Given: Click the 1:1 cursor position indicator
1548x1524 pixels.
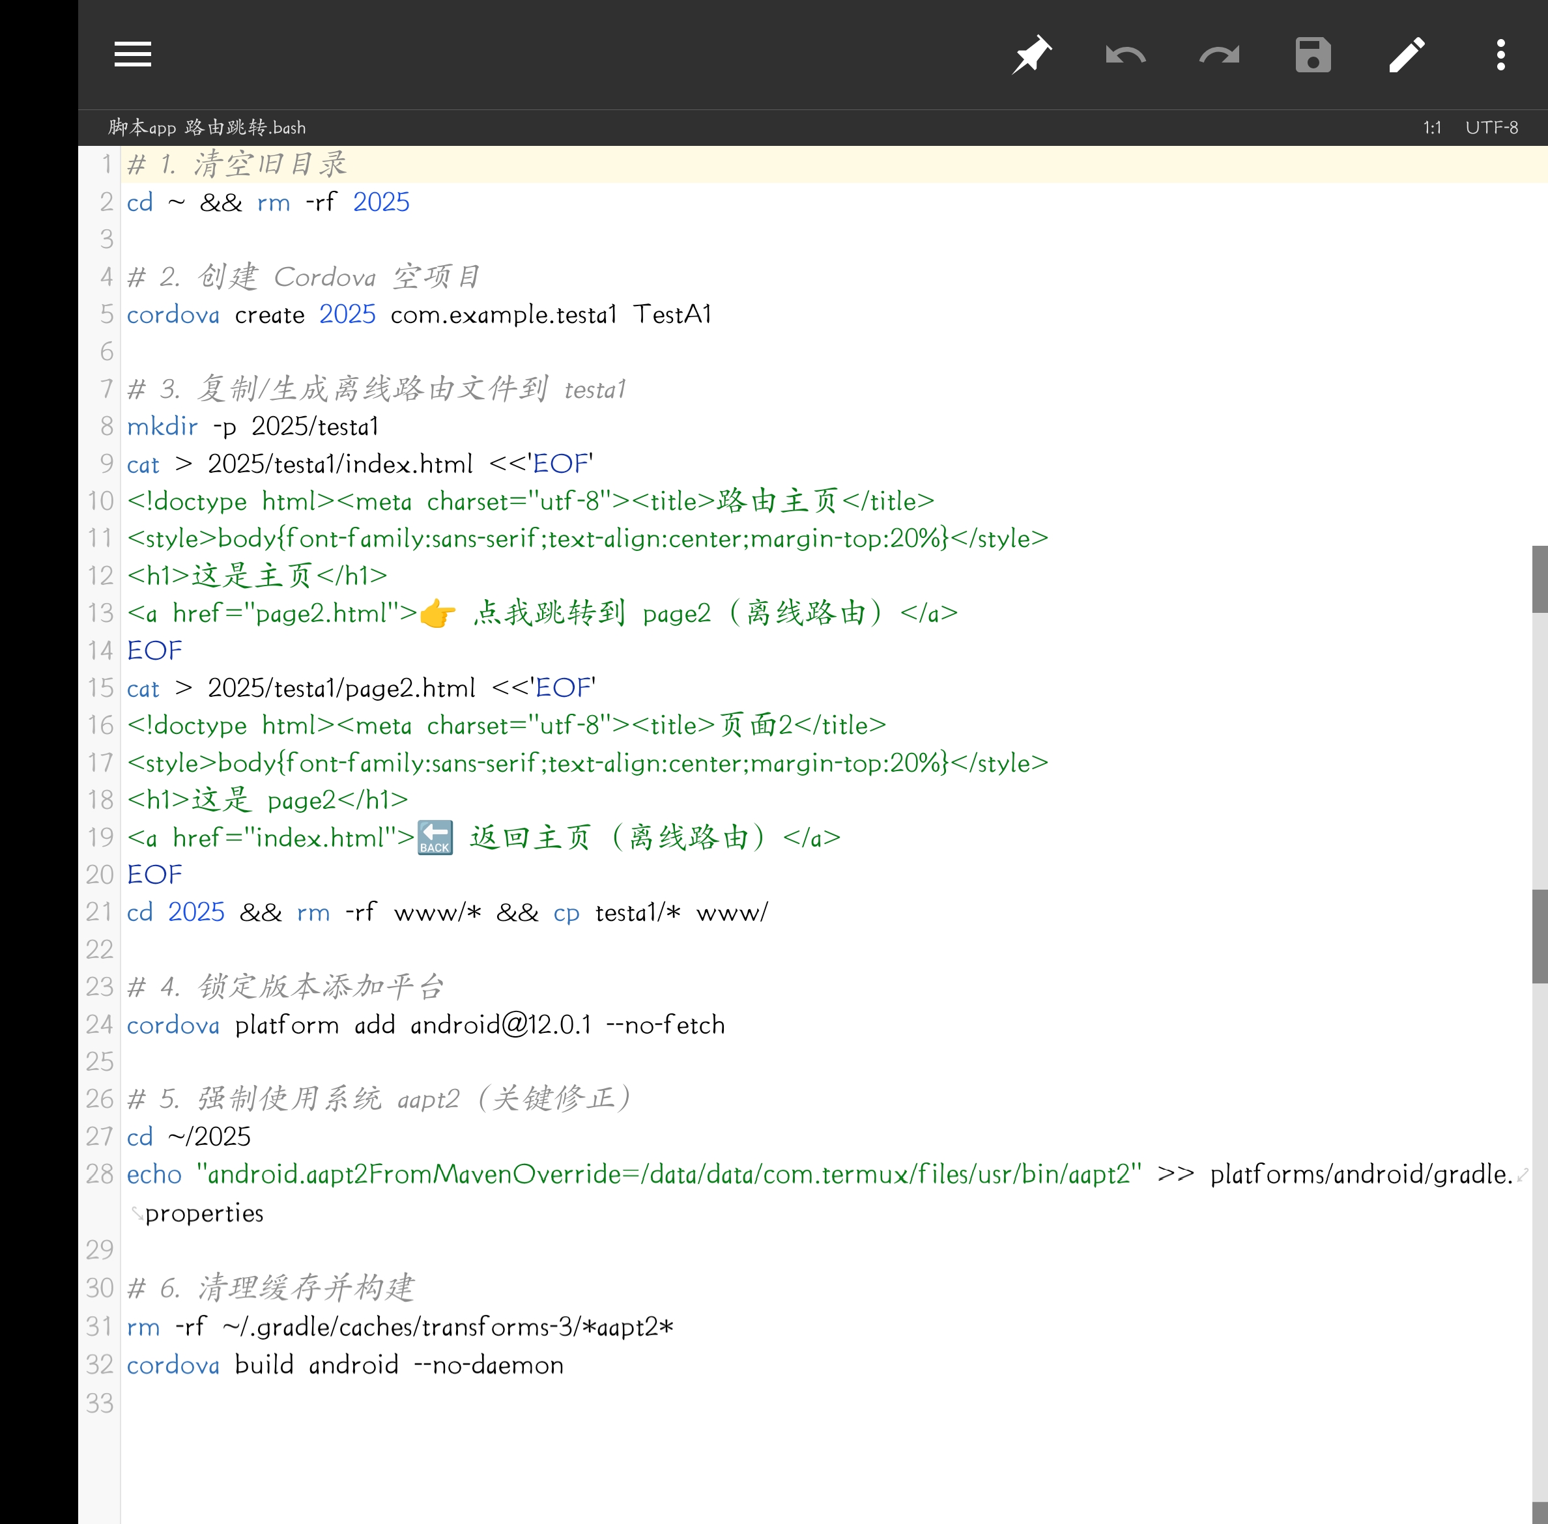Looking at the screenshot, I should (1432, 127).
